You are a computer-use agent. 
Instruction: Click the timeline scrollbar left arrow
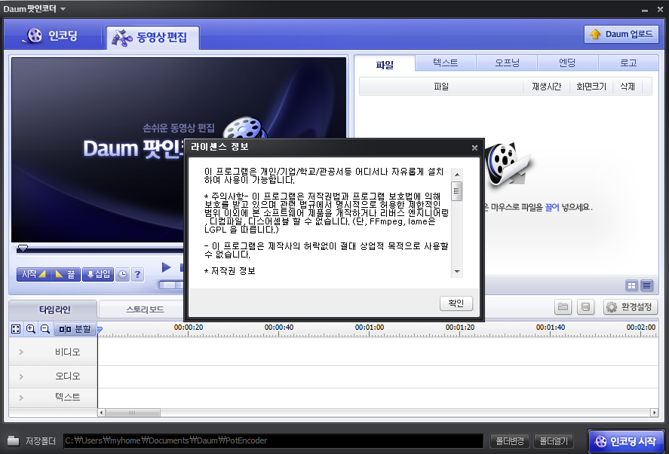point(102,413)
